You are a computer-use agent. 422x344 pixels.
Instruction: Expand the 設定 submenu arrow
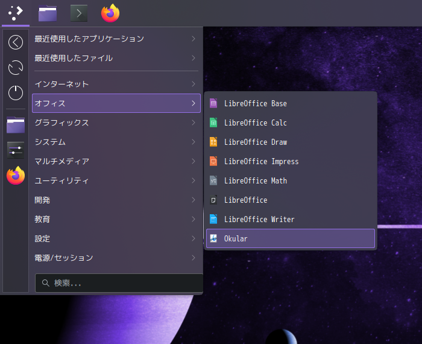(194, 238)
